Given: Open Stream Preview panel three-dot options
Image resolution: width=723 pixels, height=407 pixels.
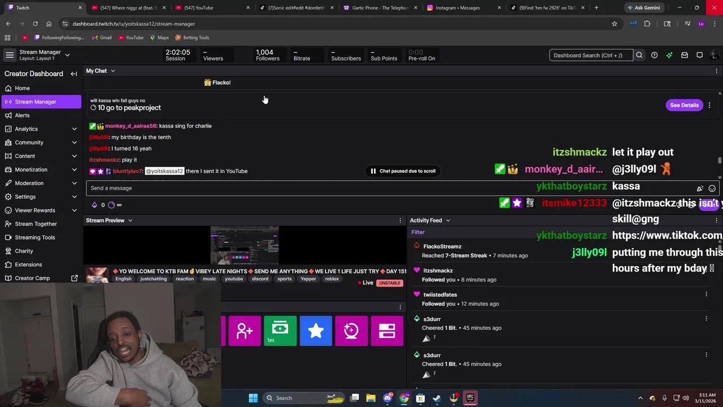Looking at the screenshot, I should pyautogui.click(x=400, y=220).
